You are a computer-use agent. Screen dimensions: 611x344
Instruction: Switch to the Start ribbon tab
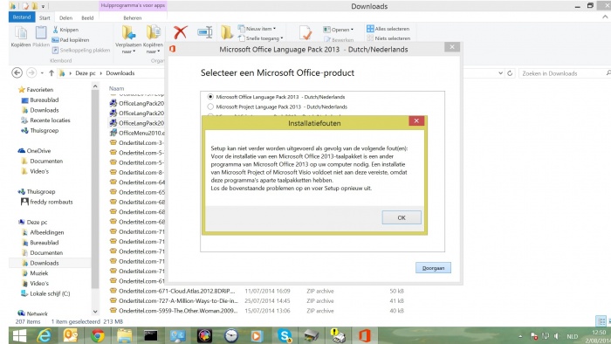pos(45,18)
